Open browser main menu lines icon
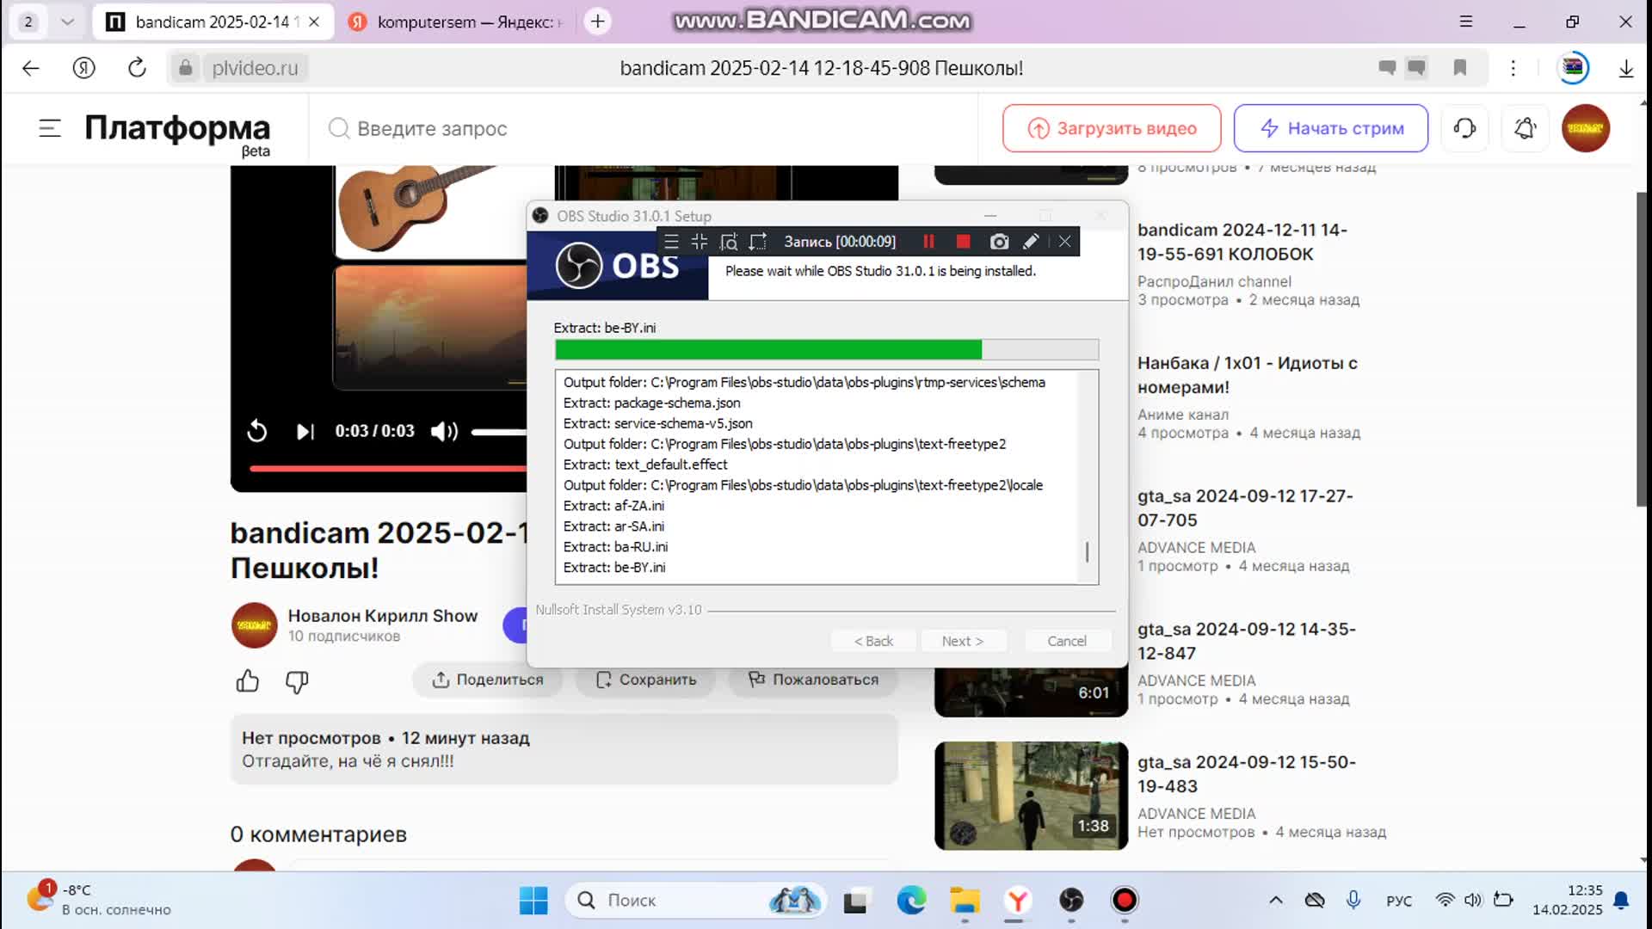The width and height of the screenshot is (1652, 929). point(1466,22)
